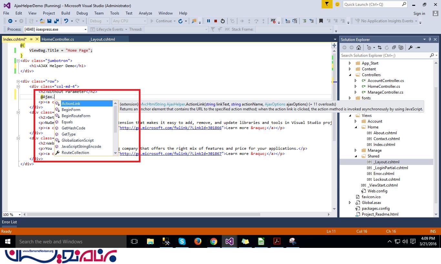Click the Save All toolbar icon

56,21
